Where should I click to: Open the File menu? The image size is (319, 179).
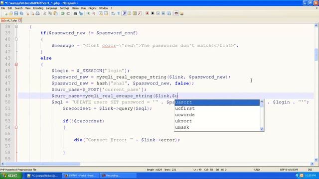3,8
